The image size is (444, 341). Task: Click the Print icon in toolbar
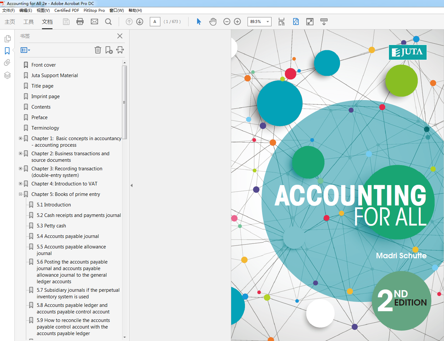[80, 22]
